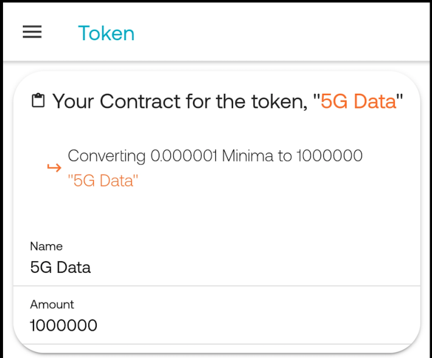Select the Name field value 5G Data
Image resolution: width=432 pixels, height=358 pixels.
(x=60, y=267)
